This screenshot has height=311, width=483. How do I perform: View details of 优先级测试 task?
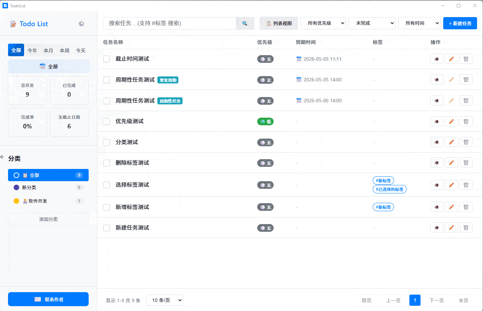437,121
